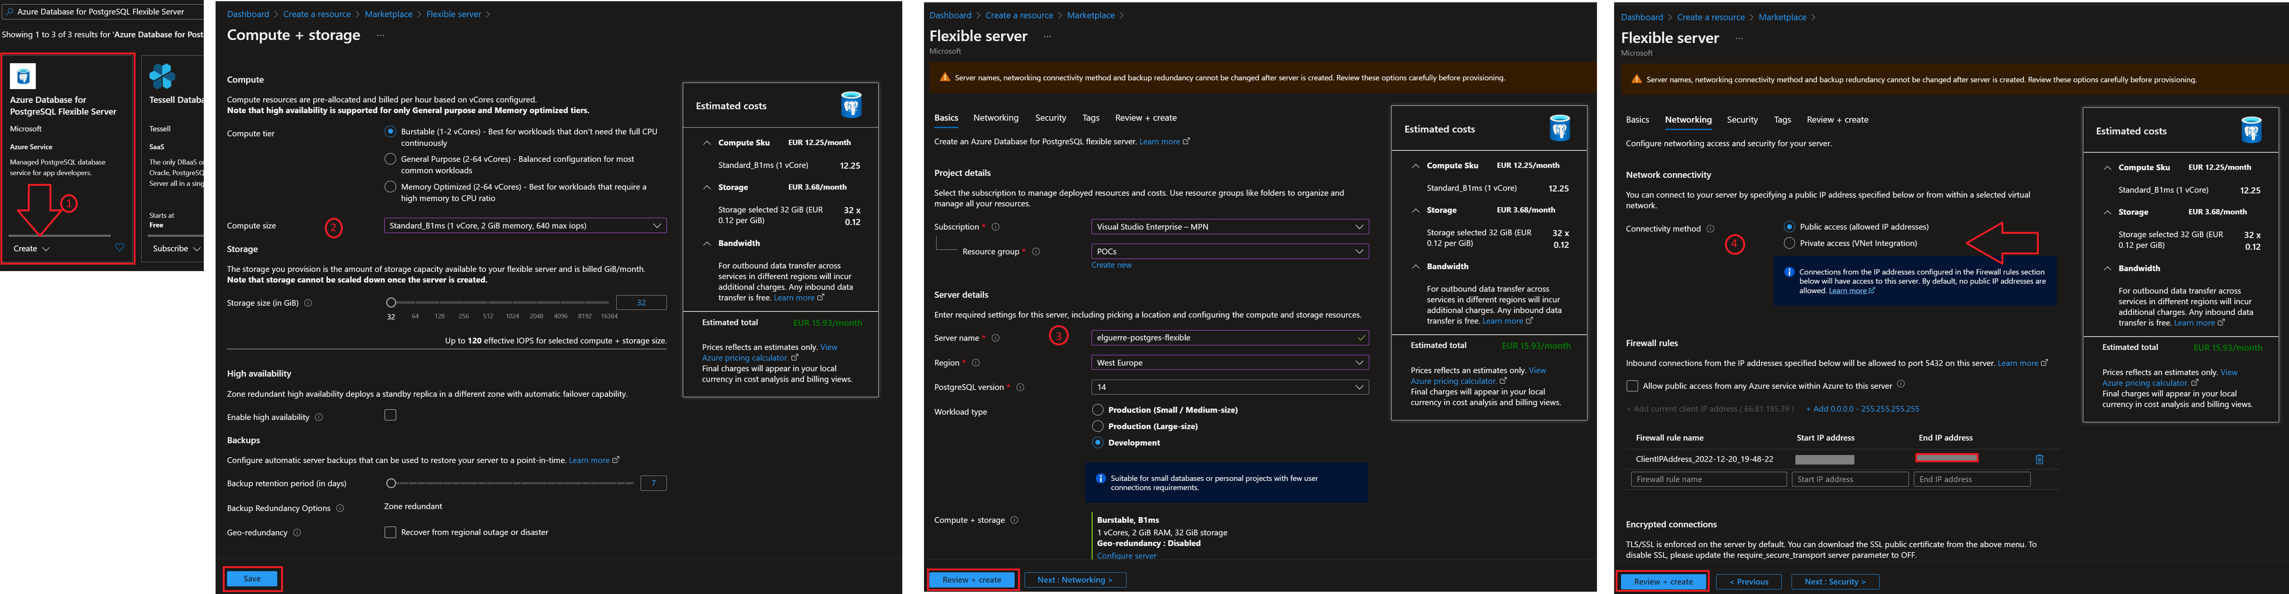This screenshot has width=2289, height=594.
Task: Click info icon beside Enable high availability
Action: coord(319,417)
